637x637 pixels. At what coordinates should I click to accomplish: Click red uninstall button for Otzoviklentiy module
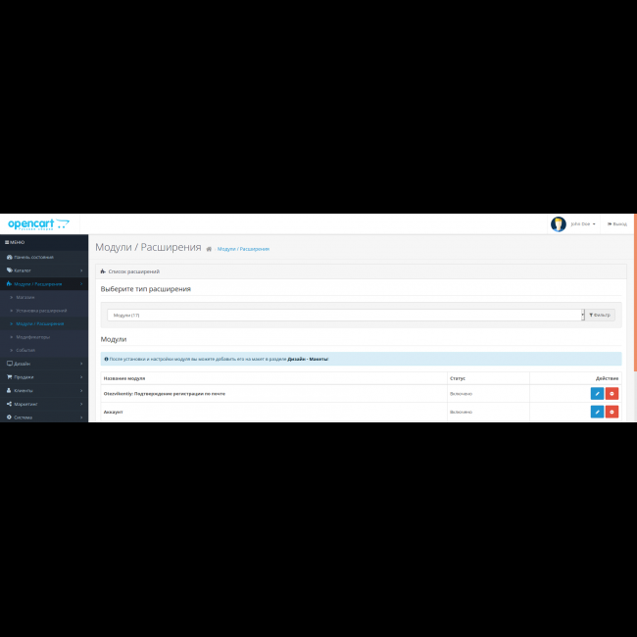click(x=612, y=393)
